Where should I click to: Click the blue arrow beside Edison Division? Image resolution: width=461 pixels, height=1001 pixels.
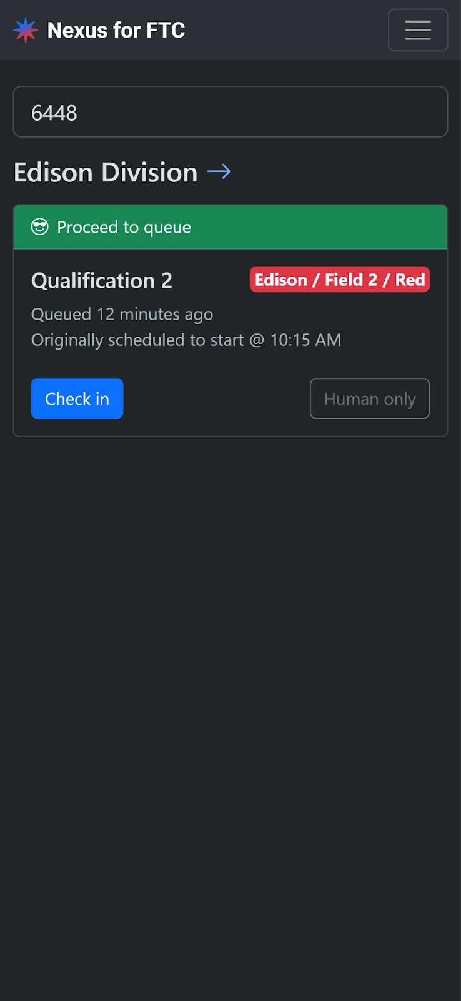219,171
